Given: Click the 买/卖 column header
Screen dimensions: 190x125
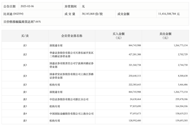Looking at the screenshot, I should [x=25, y=36].
